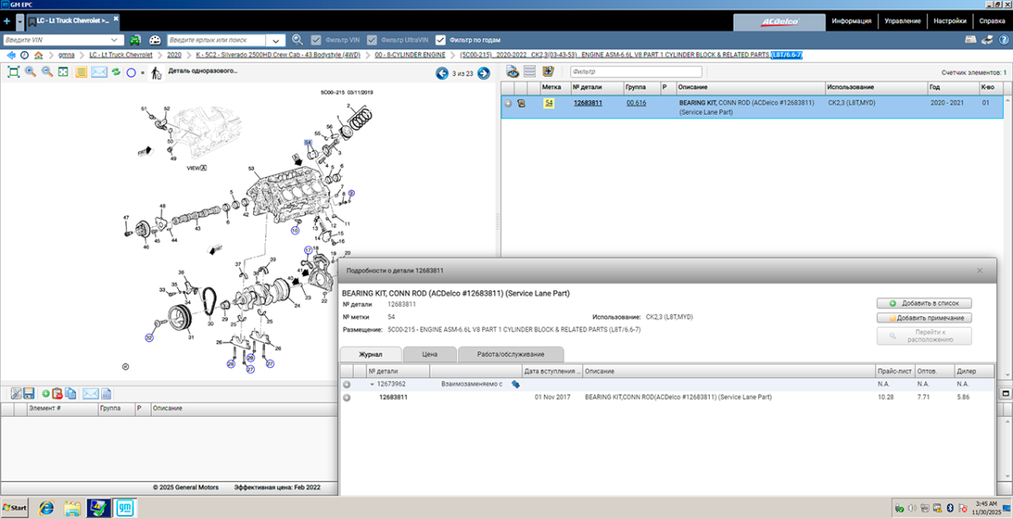Switch to the Цена tab

click(430, 354)
